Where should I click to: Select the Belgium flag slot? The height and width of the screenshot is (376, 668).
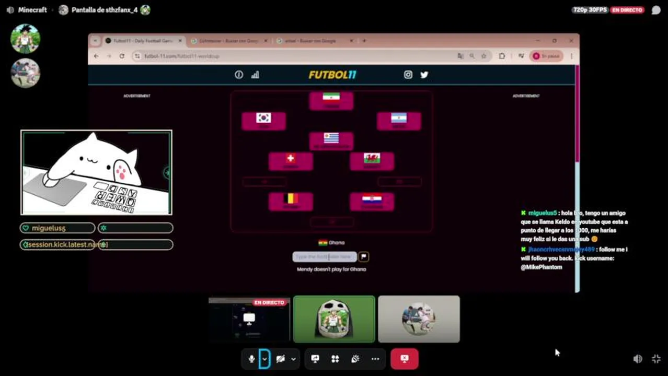[291, 202]
